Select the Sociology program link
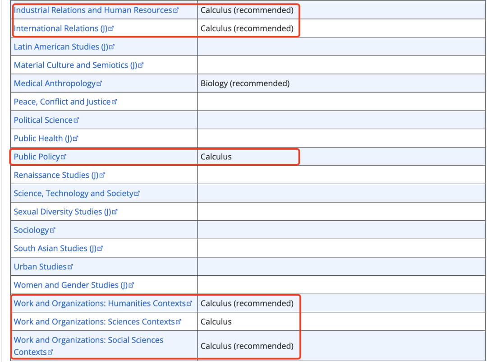 click(x=31, y=230)
